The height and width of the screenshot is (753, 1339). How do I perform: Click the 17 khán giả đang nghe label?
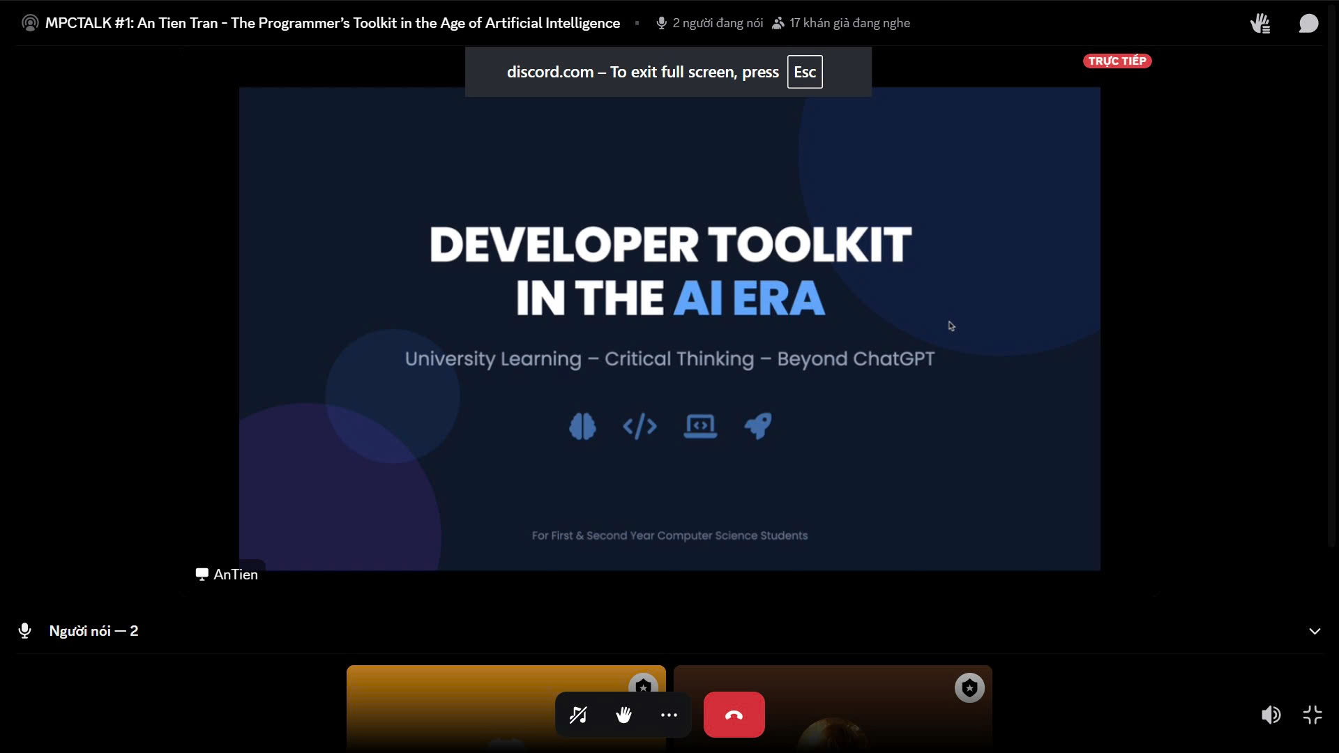pyautogui.click(x=849, y=23)
